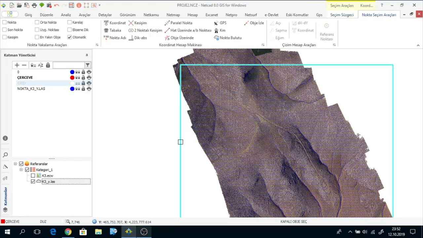Click the zoom window icon in title toolbar
Image resolution: width=423 pixels, height=238 pixels.
[94, 5]
